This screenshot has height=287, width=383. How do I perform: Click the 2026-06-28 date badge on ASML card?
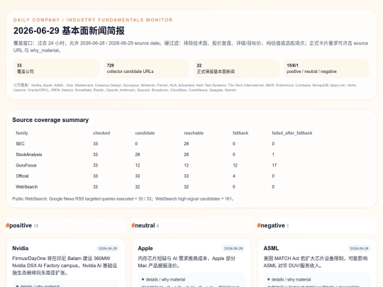coord(359,249)
